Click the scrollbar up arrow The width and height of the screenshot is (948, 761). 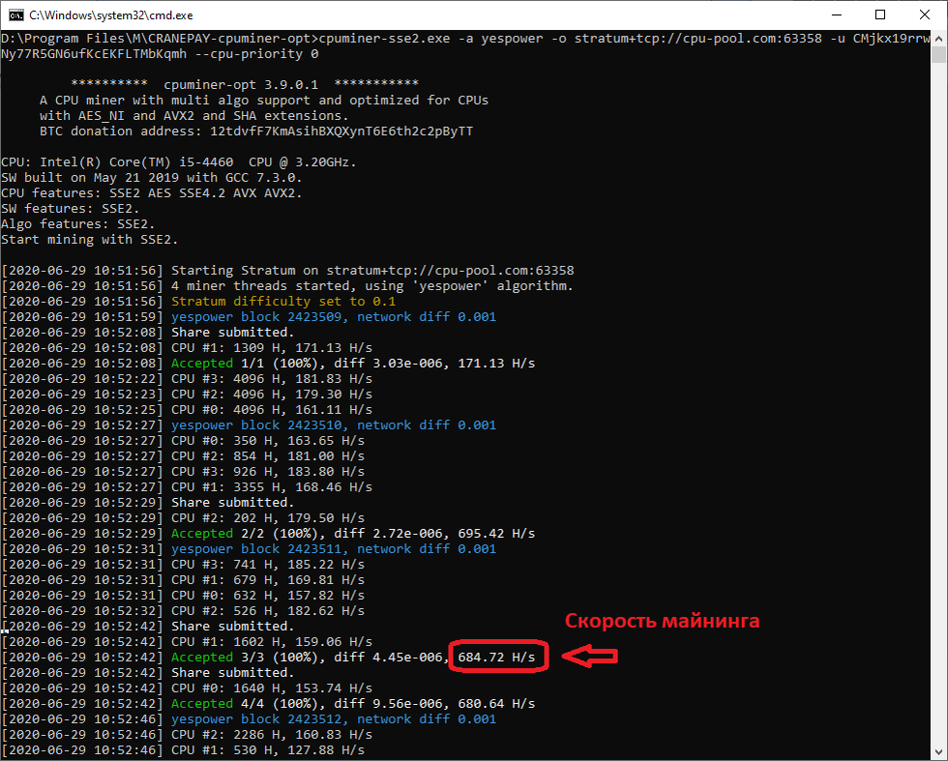click(x=938, y=39)
